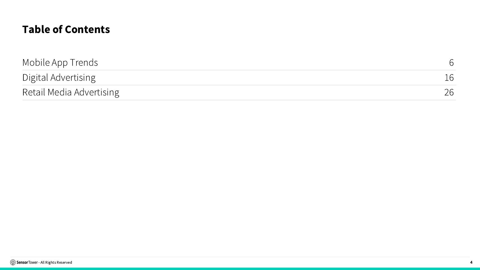Click the word Retail in the third entry
The height and width of the screenshot is (270, 480).
[34, 92]
